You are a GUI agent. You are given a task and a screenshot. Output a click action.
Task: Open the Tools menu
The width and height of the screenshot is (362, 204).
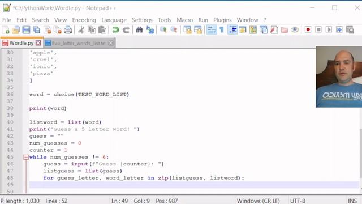pos(165,20)
